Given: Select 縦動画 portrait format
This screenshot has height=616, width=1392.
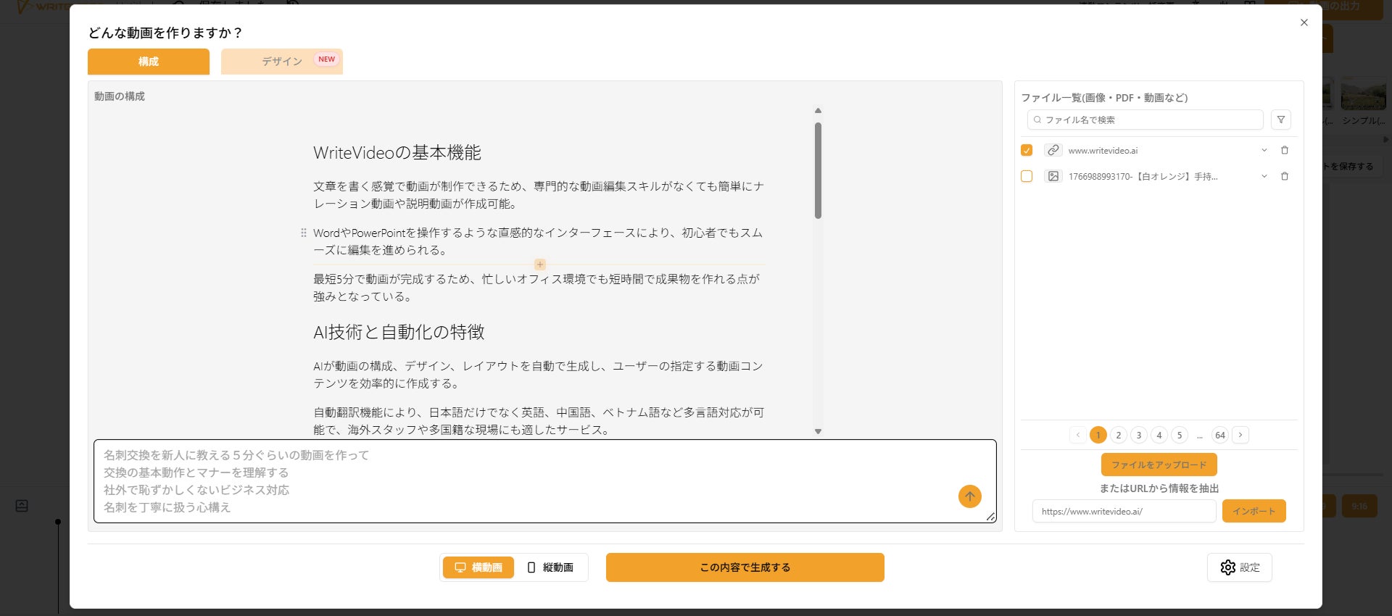Looking at the screenshot, I should [551, 567].
